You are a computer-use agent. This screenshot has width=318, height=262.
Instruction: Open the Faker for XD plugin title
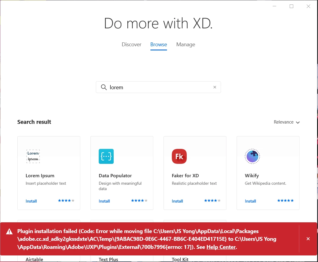coord(185,176)
